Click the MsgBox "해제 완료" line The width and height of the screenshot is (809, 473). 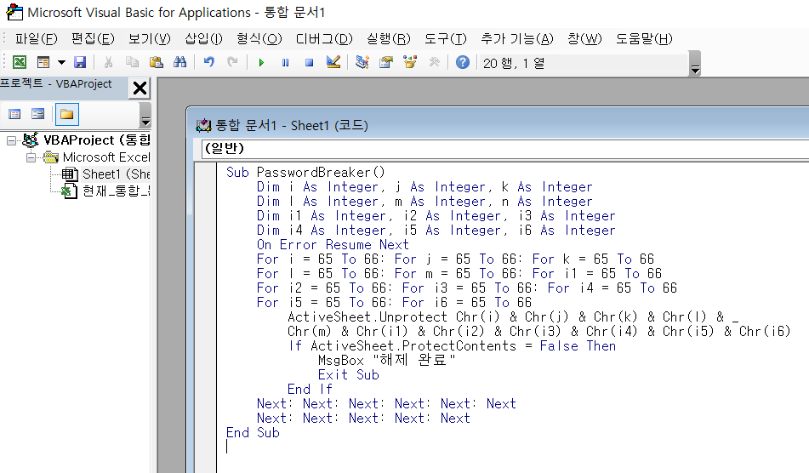[x=387, y=360]
